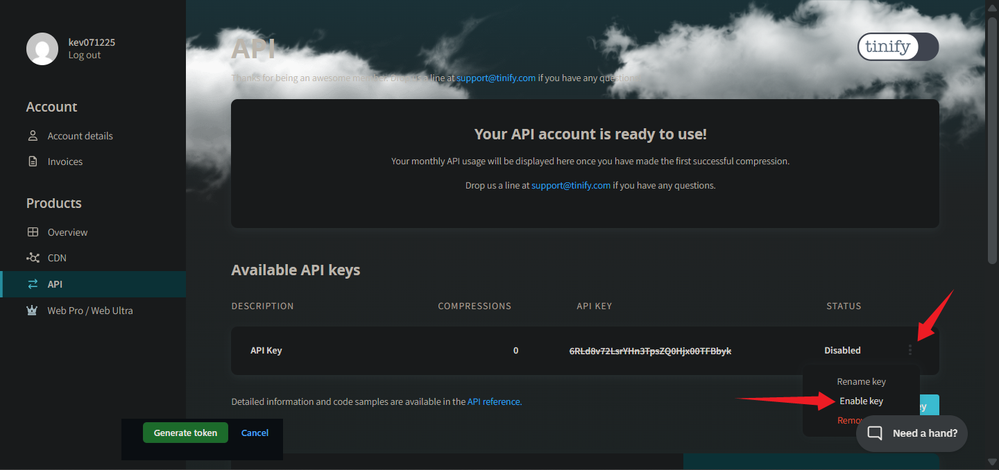This screenshot has height=470, width=999.
Task: Log out of the account
Action: tap(85, 55)
